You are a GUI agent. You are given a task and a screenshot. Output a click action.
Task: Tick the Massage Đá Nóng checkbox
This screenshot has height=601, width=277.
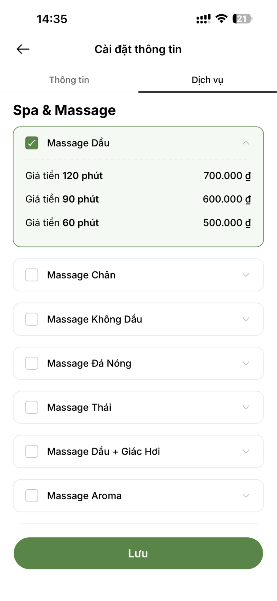[x=32, y=363]
